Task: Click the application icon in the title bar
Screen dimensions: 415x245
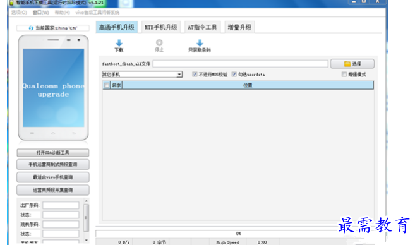Action: pos(11,3)
